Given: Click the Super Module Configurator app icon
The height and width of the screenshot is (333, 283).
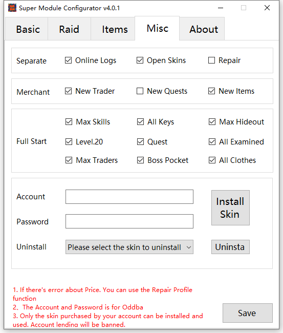Looking at the screenshot, I should click(12, 8).
